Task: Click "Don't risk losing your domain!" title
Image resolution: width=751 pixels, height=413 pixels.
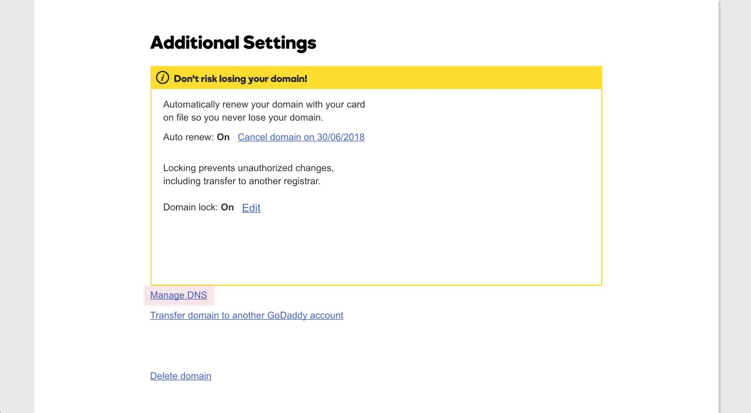Action: pos(240,79)
